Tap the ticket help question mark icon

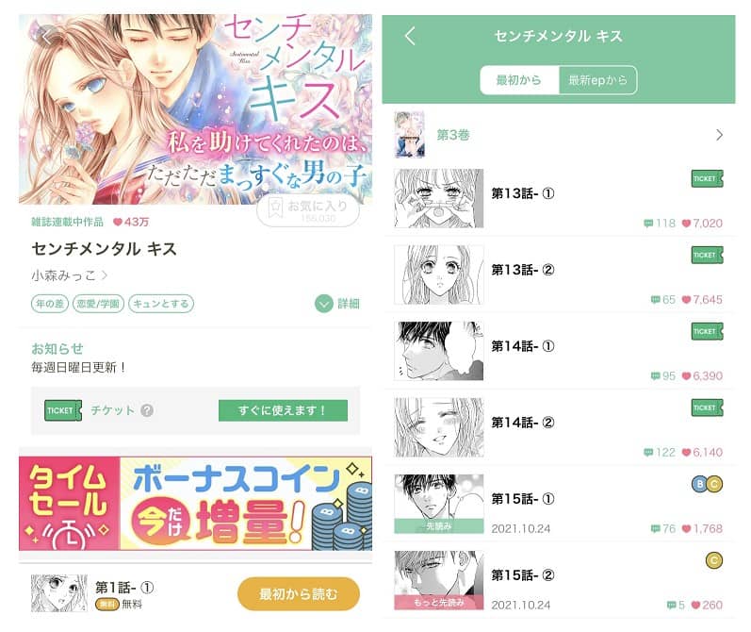[148, 410]
